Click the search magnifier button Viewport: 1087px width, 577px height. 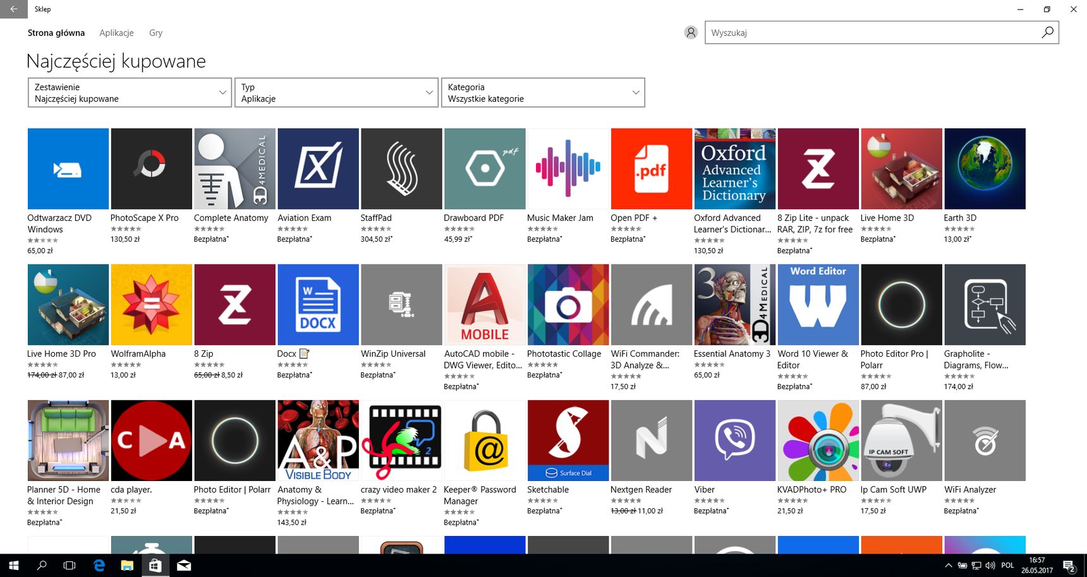click(1047, 32)
